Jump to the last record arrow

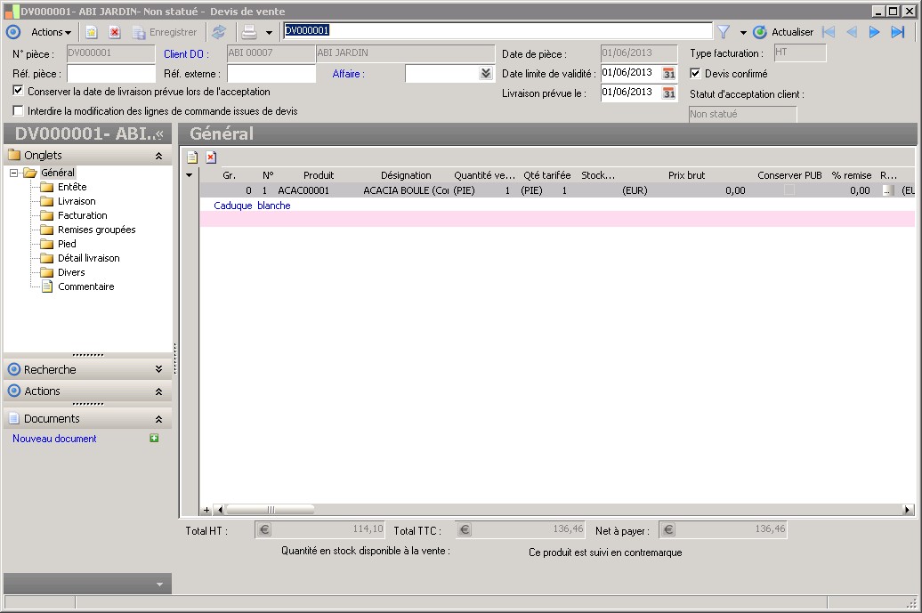click(x=898, y=32)
